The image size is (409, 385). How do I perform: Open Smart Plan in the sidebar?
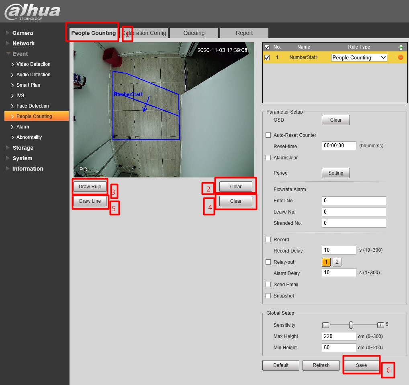28,85
